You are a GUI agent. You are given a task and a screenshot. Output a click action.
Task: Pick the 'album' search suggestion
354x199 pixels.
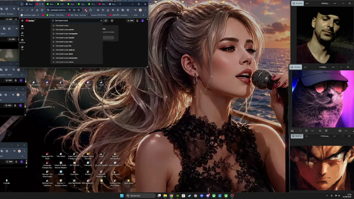pyautogui.click(x=77, y=54)
